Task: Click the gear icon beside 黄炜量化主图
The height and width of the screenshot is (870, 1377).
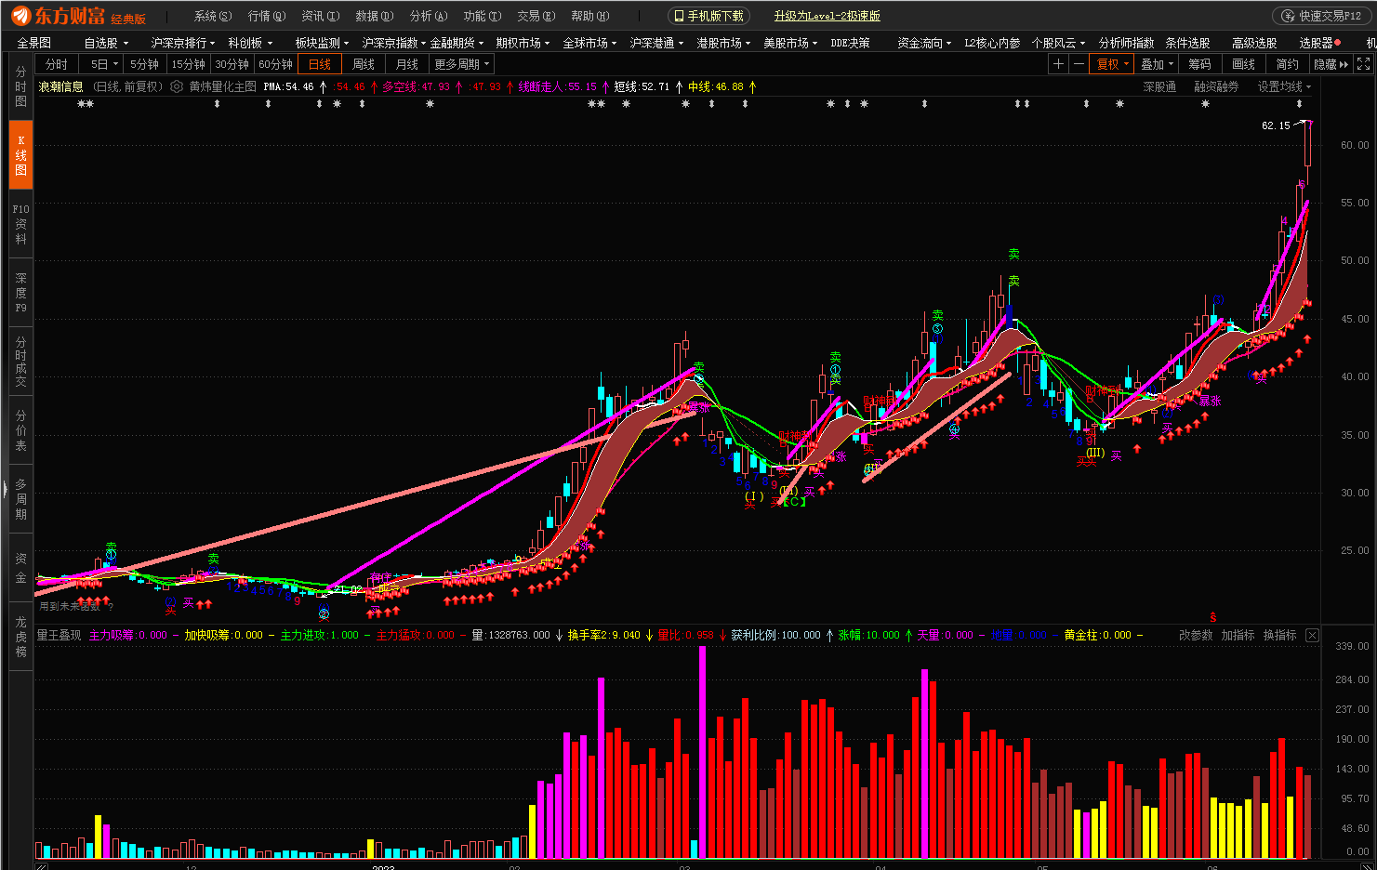Action: pos(177,86)
